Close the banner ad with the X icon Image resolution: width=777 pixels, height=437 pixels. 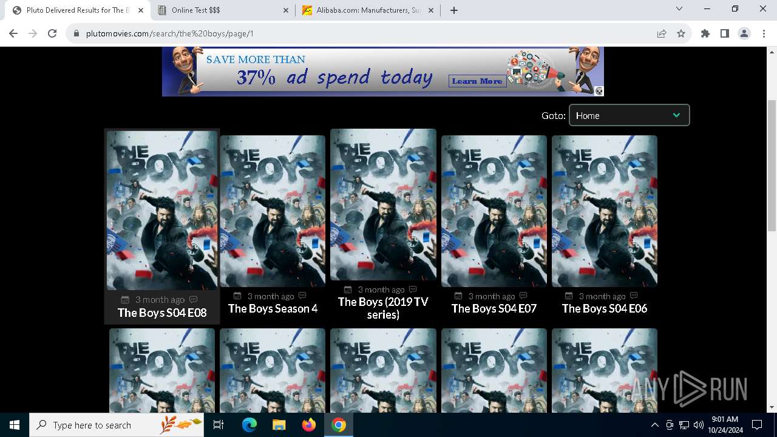point(599,91)
